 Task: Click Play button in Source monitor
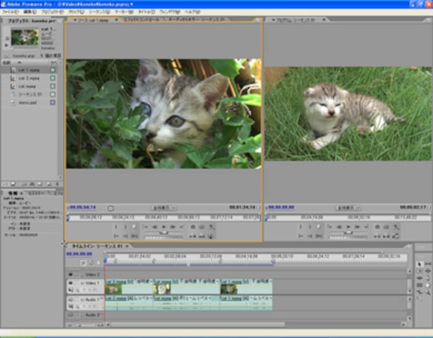coord(164,227)
